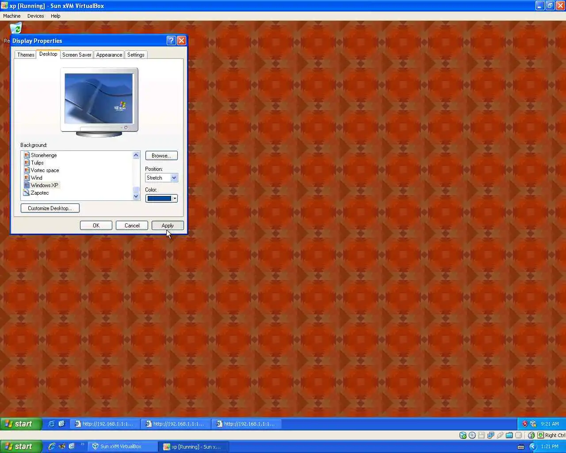Viewport: 566px width, 453px height.
Task: Click background list scroll down arrow
Action: tap(136, 196)
